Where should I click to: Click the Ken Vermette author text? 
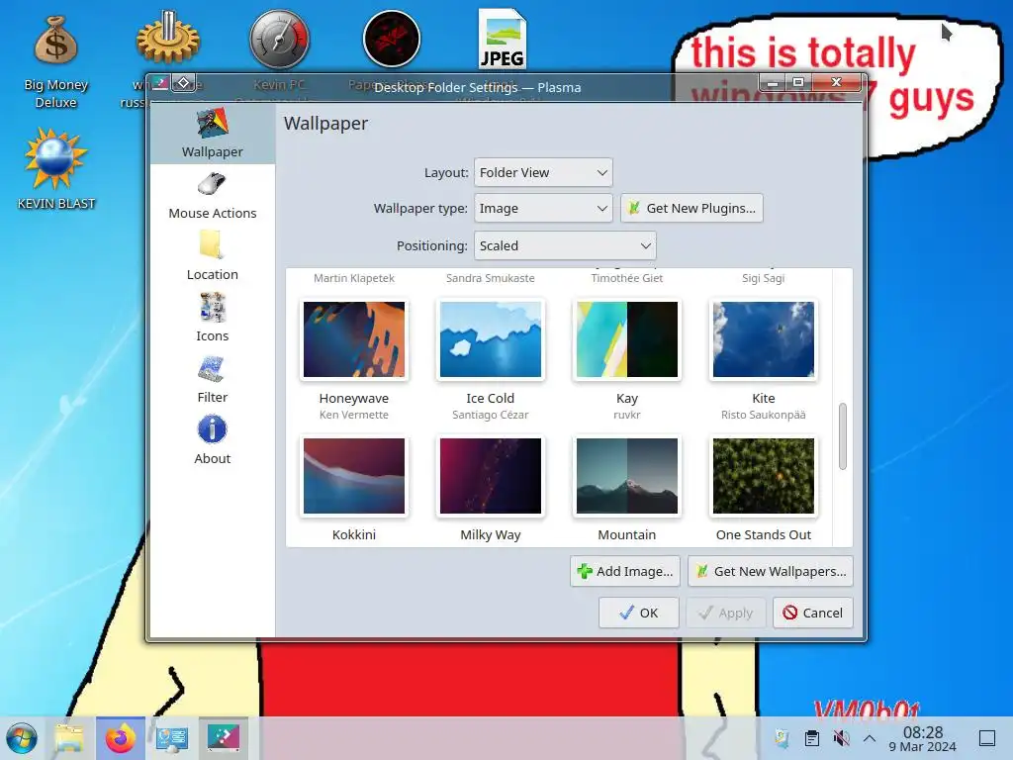(x=354, y=415)
